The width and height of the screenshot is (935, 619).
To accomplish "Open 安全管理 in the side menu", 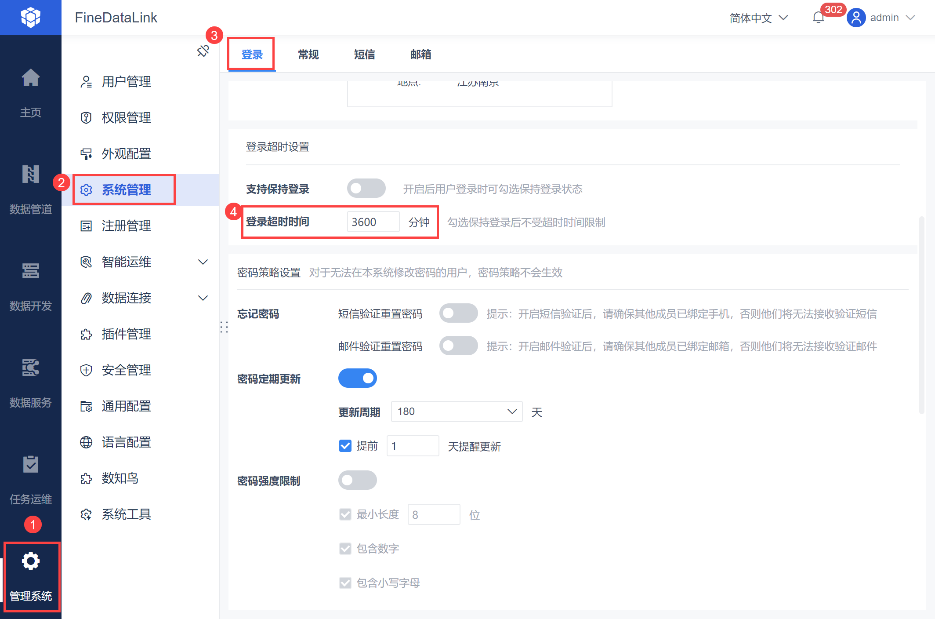I will [x=127, y=370].
